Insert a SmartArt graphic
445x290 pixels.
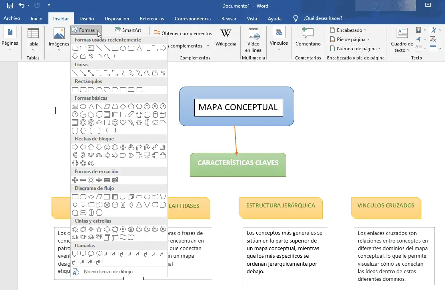click(x=128, y=30)
